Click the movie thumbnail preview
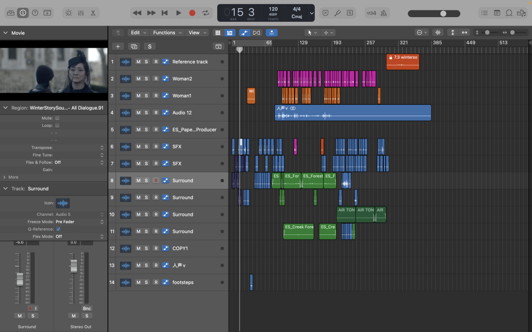Image resolution: width=532 pixels, height=332 pixels. coord(54,70)
